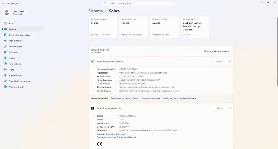Click the Windows logo in Especificações do Windows
Screen dimensions: 278x149
92,108
